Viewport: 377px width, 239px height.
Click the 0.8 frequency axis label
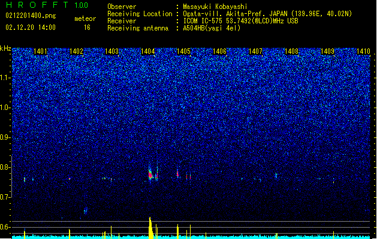pos(5,167)
